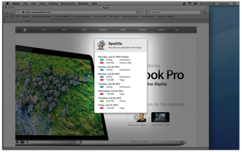Show all bookmarks book icon
242x152 pixels.
(x=12, y=17)
